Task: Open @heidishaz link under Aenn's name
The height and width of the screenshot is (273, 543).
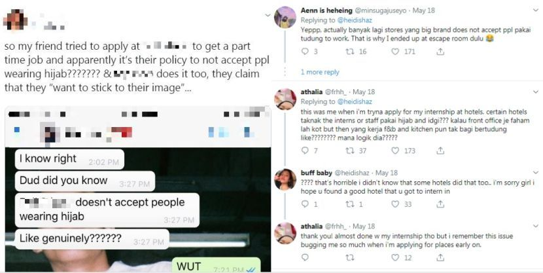Action: click(x=355, y=20)
